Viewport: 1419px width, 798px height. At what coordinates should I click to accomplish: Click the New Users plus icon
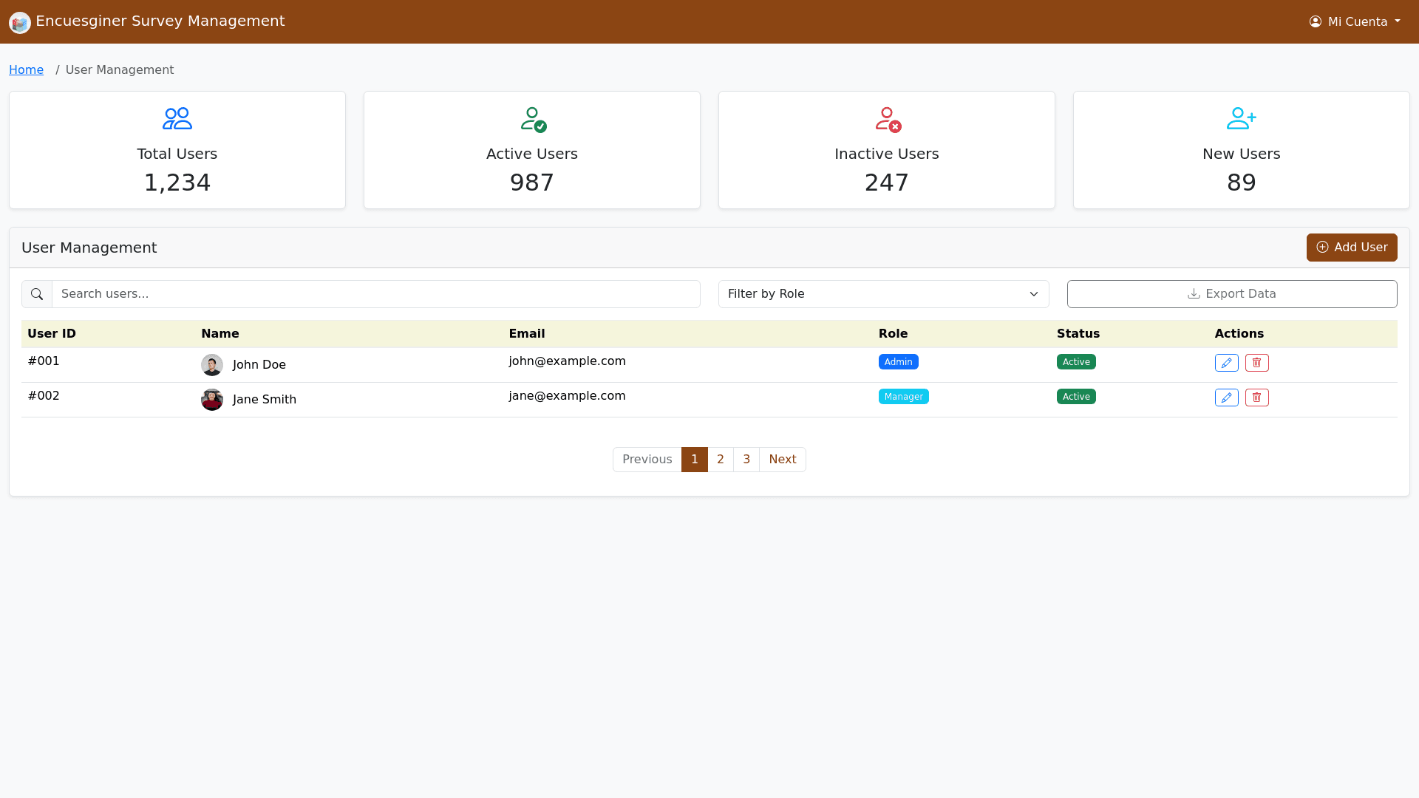pos(1242,119)
